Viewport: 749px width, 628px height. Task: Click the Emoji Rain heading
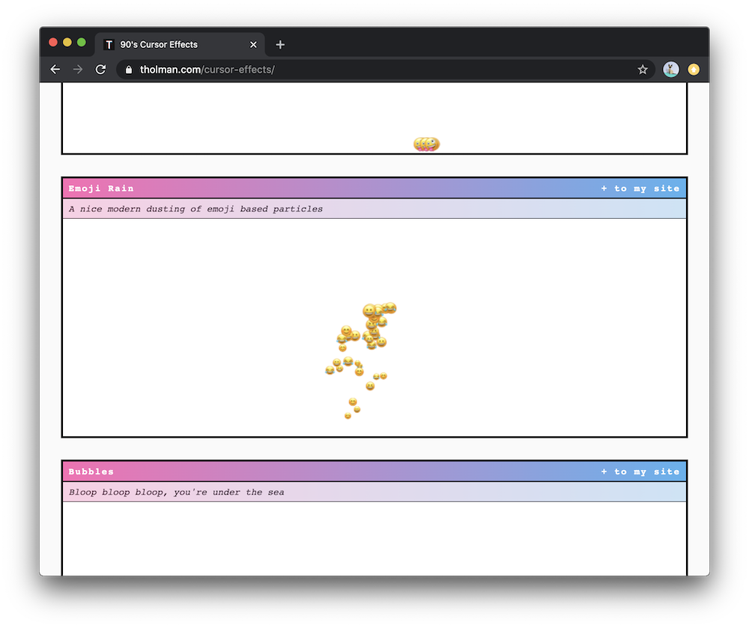(x=101, y=188)
